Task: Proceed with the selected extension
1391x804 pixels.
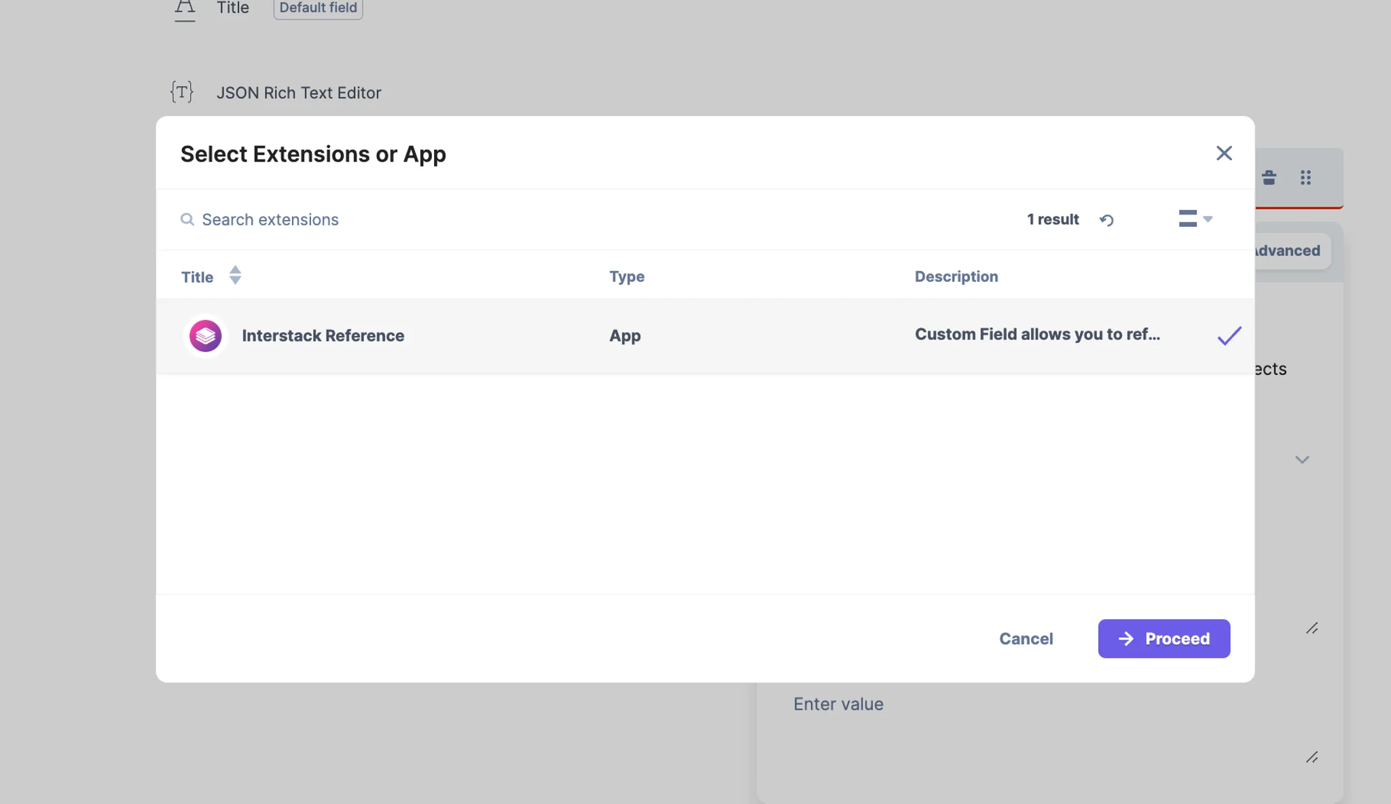Action: [1163, 638]
